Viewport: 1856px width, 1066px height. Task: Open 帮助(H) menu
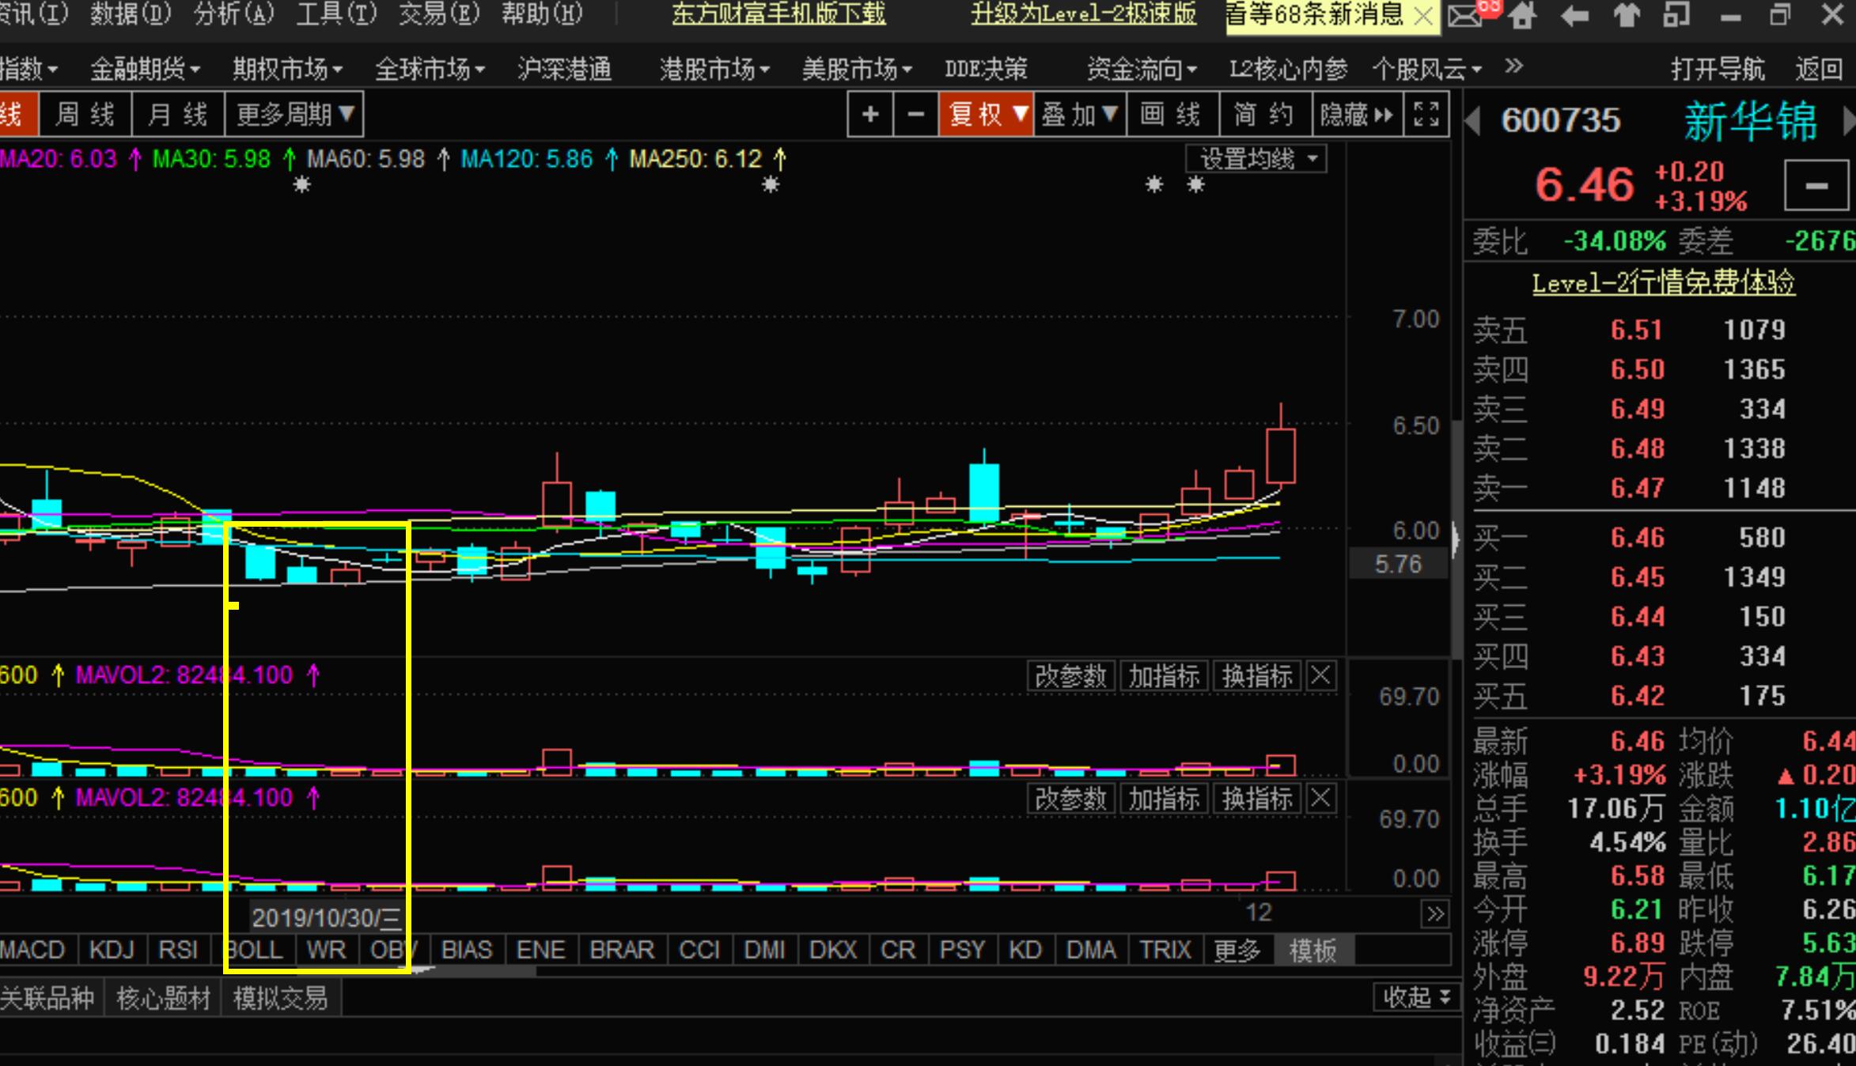coord(542,13)
